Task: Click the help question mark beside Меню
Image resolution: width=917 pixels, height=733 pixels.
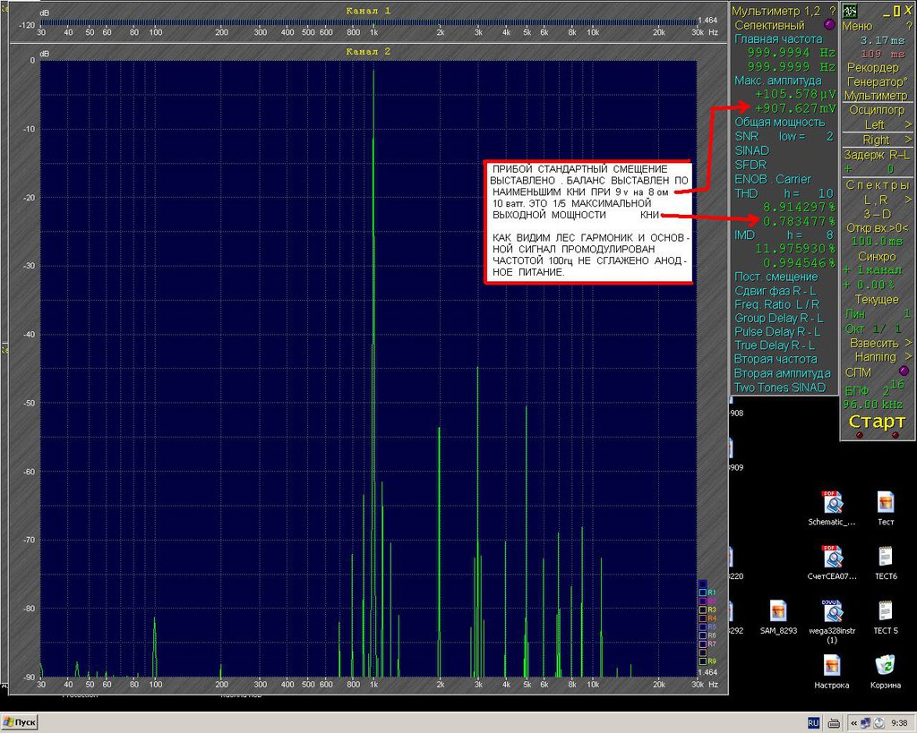Action: click(x=909, y=26)
